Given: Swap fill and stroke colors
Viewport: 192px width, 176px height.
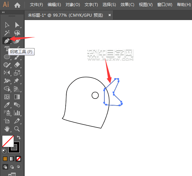Looking at the screenshot, I should [19, 137].
